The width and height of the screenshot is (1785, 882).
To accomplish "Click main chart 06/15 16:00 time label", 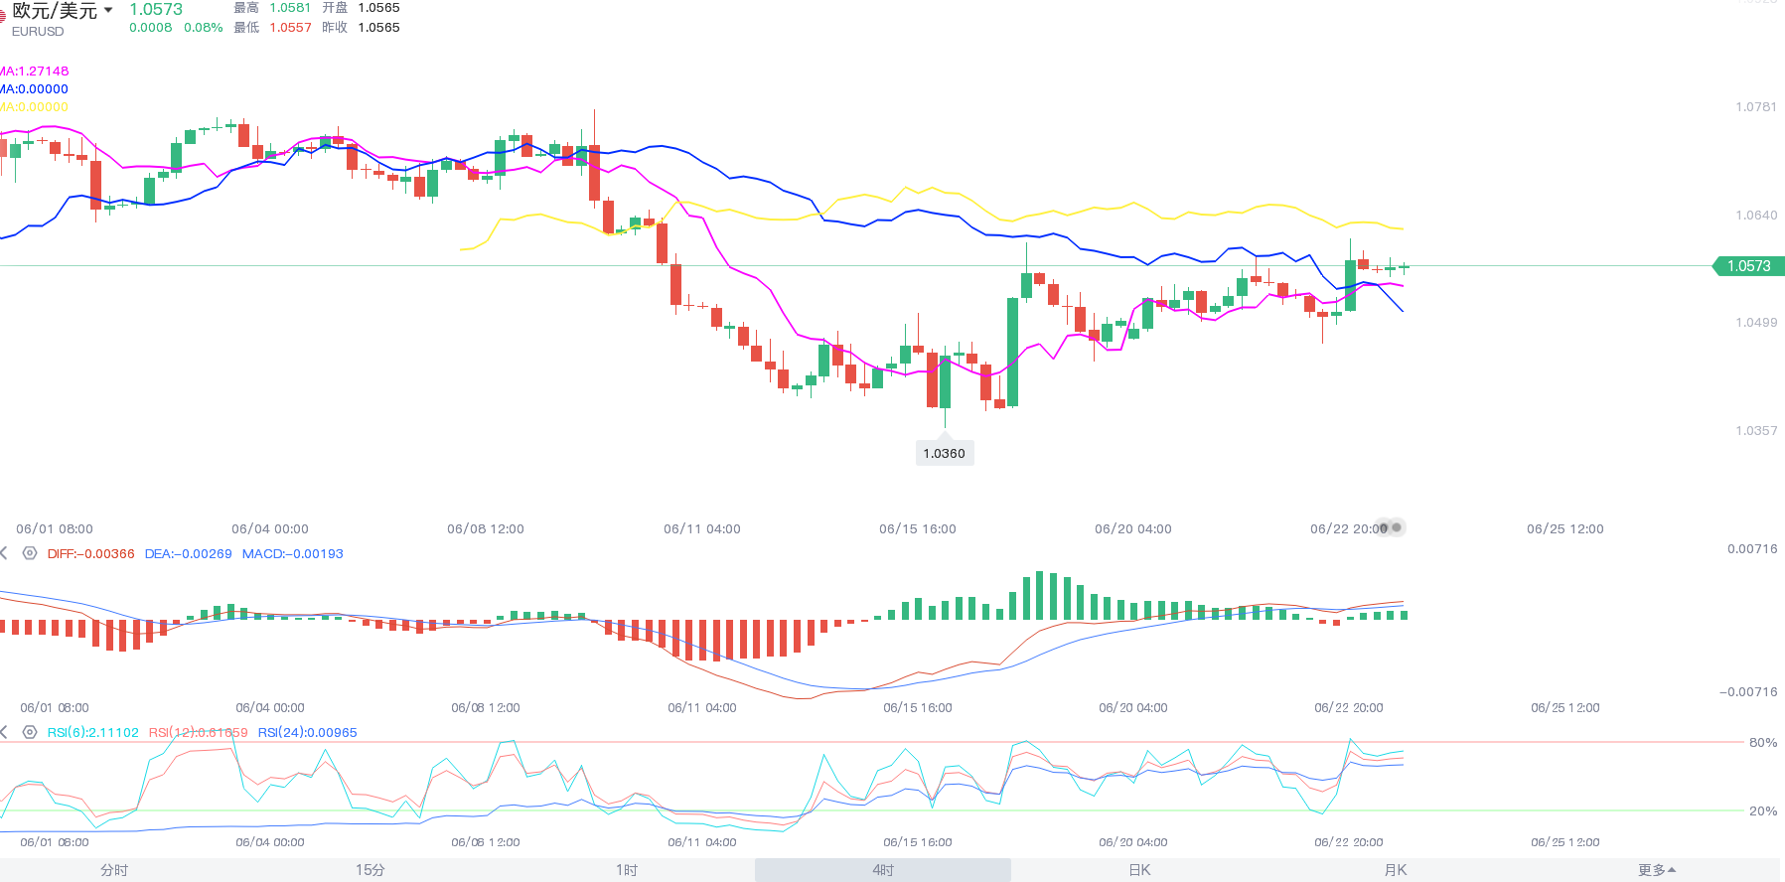I will (918, 529).
